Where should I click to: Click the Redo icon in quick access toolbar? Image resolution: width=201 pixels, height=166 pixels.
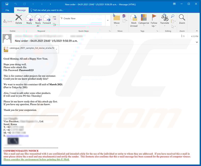[24, 4]
